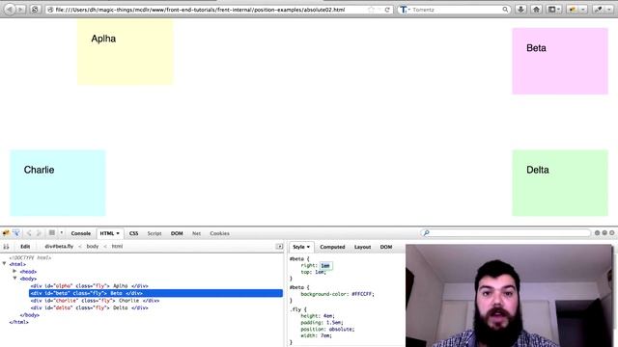Switch to the Layout side tab

click(362, 247)
